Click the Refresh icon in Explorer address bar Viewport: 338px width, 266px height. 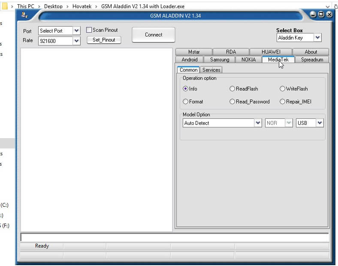(336, 7)
